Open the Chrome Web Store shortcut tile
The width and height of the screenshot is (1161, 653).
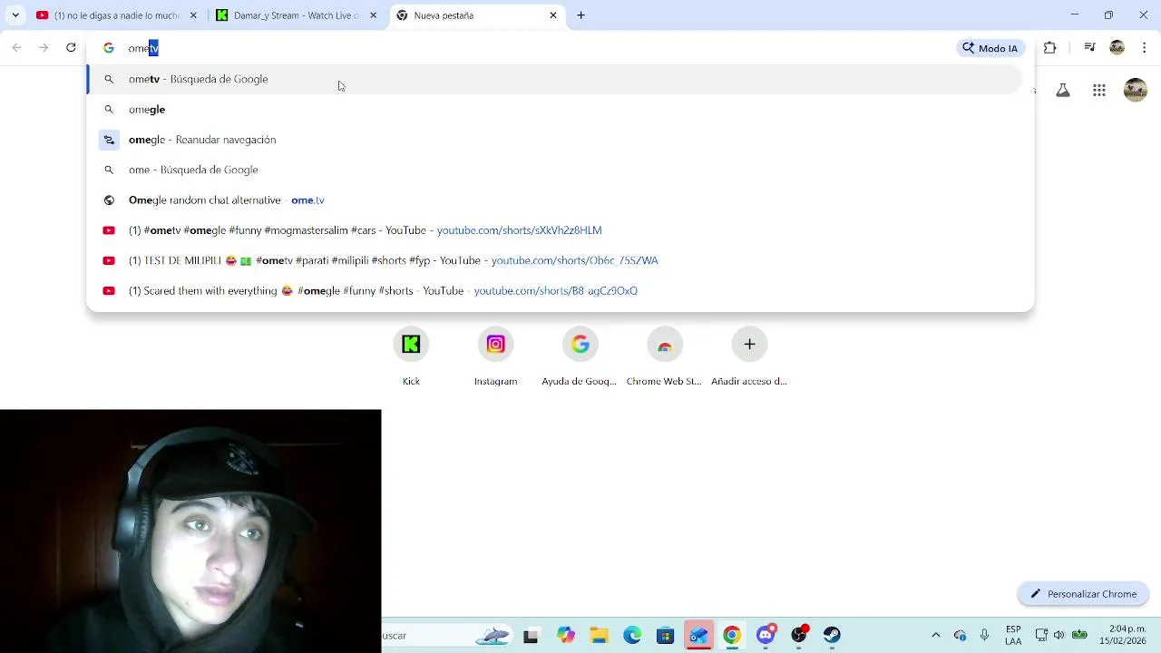(664, 357)
